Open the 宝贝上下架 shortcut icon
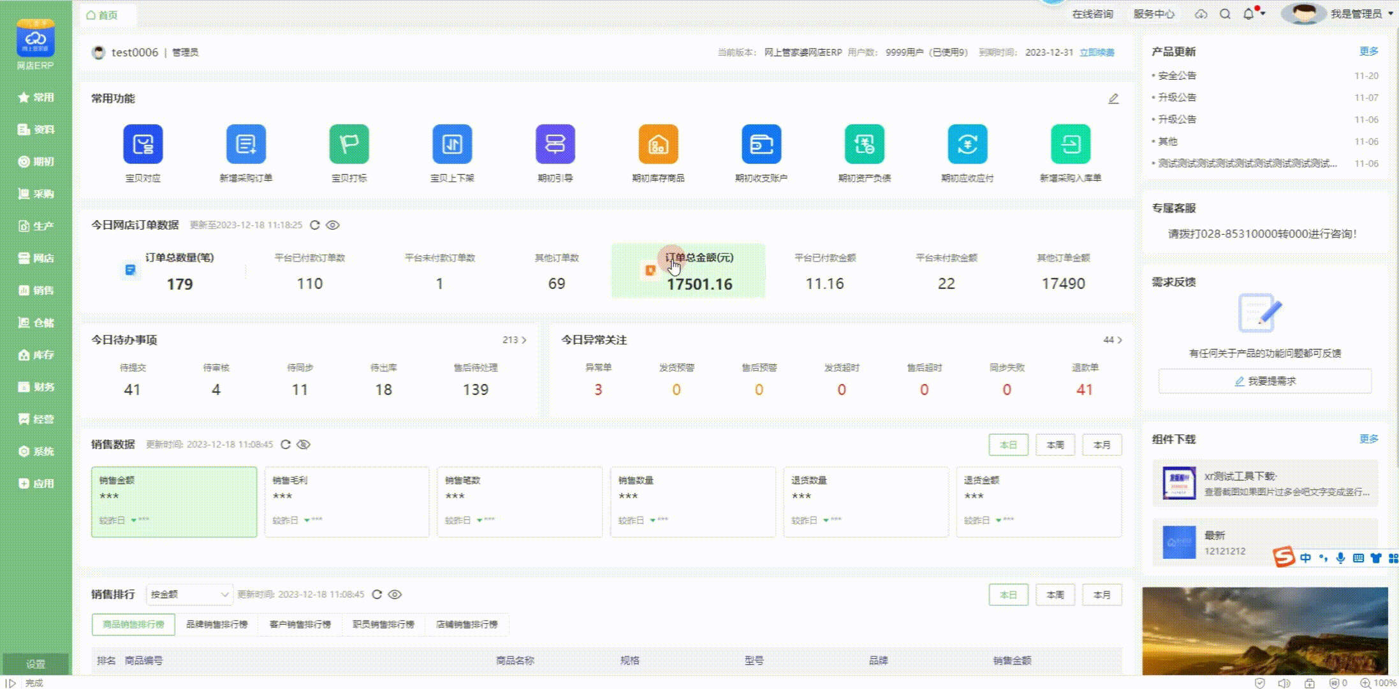Screen dimensions: 1399x689 pos(452,144)
